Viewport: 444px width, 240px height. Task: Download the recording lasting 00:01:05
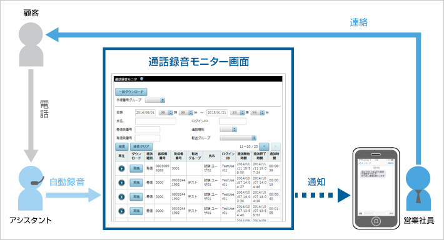click(x=136, y=211)
